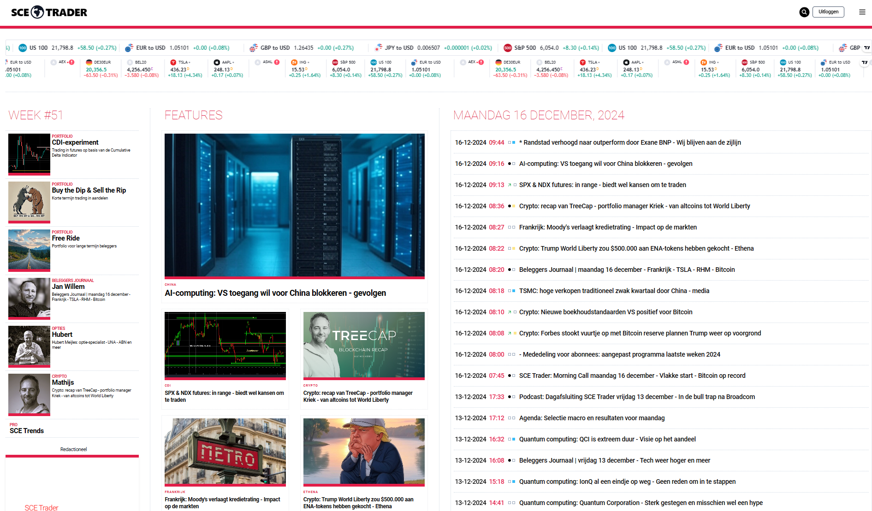The width and height of the screenshot is (872, 511).
Task: Click the JPY to USD flag icon
Action: tap(379, 48)
